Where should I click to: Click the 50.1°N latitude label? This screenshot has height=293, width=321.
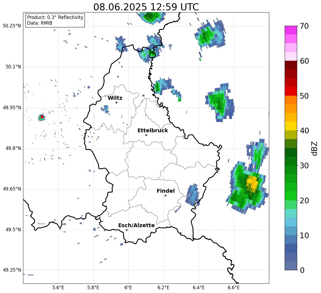click(x=13, y=67)
